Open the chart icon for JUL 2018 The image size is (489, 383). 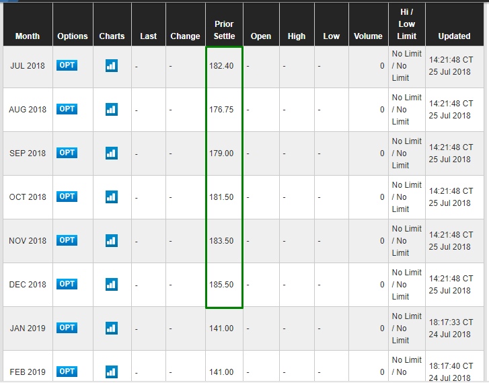click(x=112, y=66)
